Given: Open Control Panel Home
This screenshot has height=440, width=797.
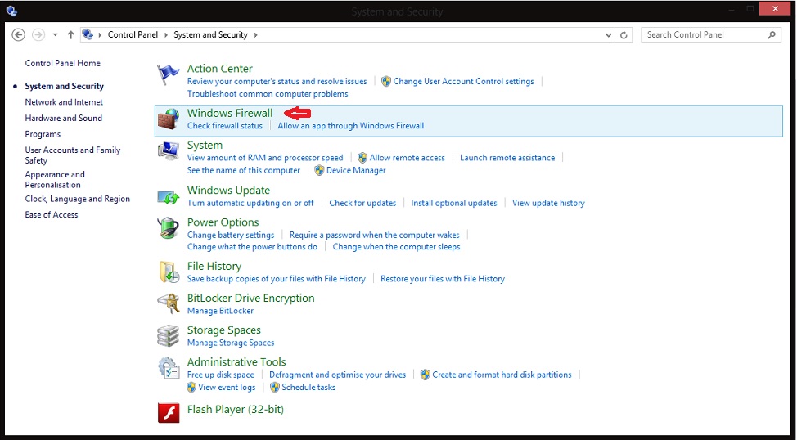Looking at the screenshot, I should [x=62, y=63].
